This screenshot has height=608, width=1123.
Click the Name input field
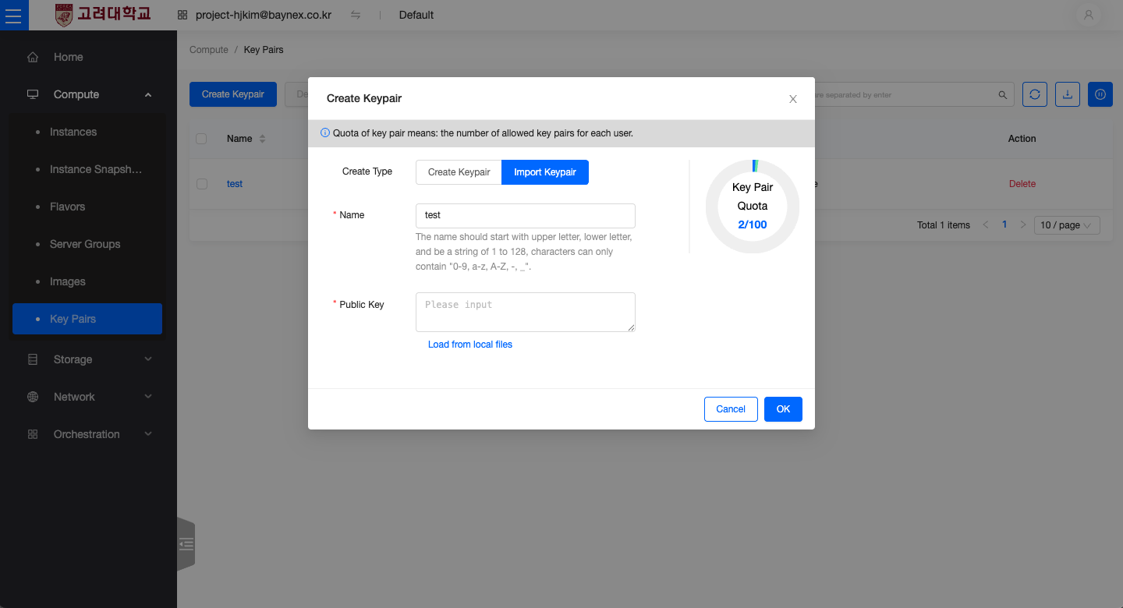pos(526,216)
